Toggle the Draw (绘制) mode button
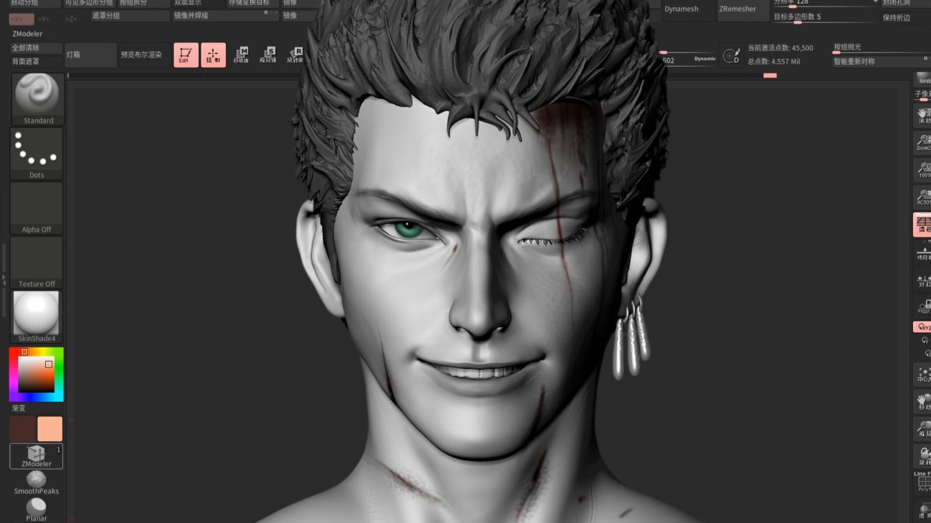Viewport: 931px width, 523px height. pyautogui.click(x=213, y=55)
